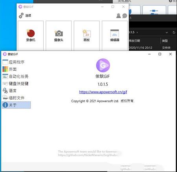Image resolution: width=177 pixels, height=172 pixels.
Task: Select 临时文件 settings category
Action: [x=16, y=98]
